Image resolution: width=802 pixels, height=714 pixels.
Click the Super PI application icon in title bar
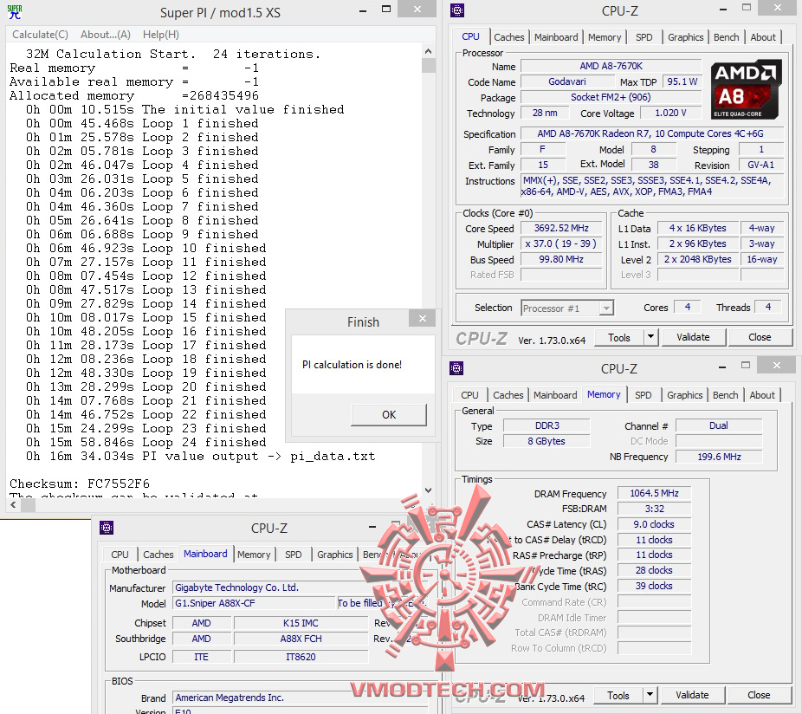(x=15, y=12)
